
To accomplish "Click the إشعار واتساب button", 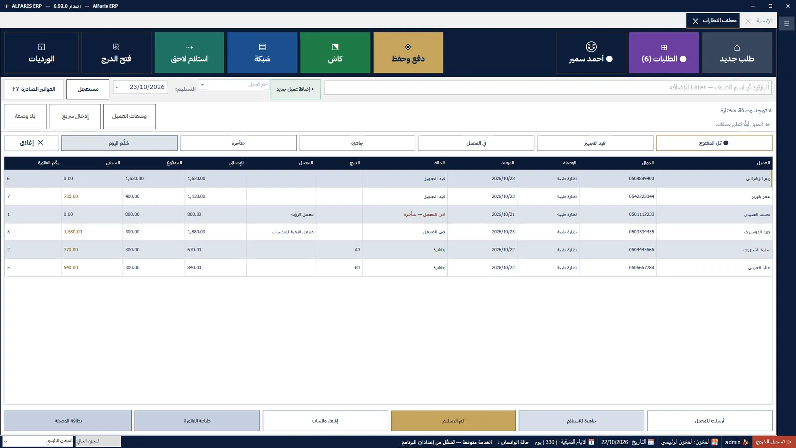I will (325, 421).
